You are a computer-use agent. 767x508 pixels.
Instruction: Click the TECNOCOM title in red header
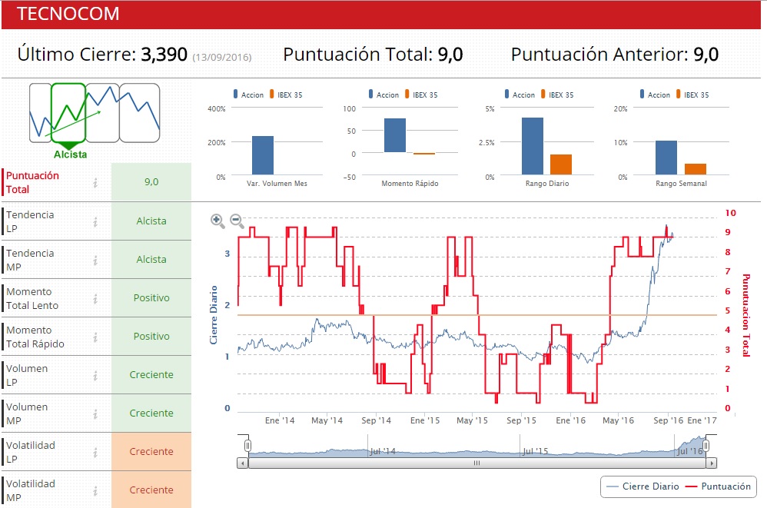coord(68,14)
